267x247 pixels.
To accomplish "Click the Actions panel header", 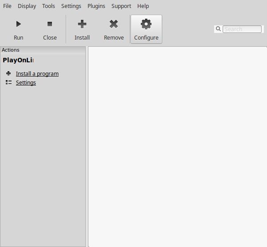I will (43, 50).
